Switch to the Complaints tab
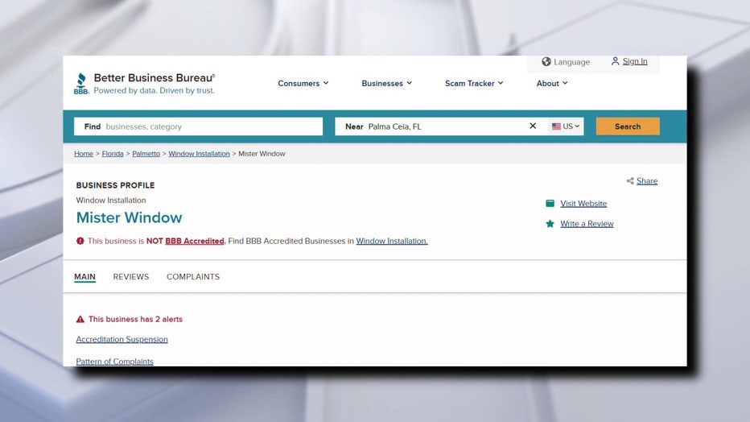This screenshot has width=750, height=422. click(193, 277)
